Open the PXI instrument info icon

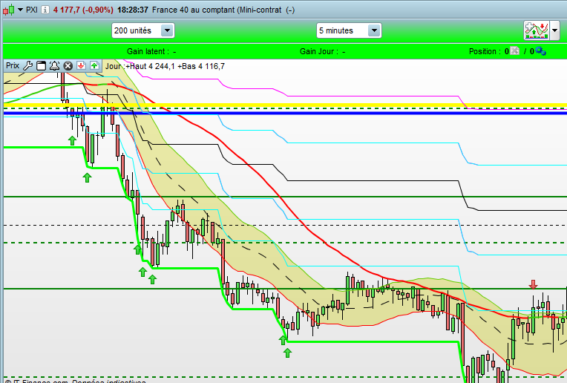(45, 10)
